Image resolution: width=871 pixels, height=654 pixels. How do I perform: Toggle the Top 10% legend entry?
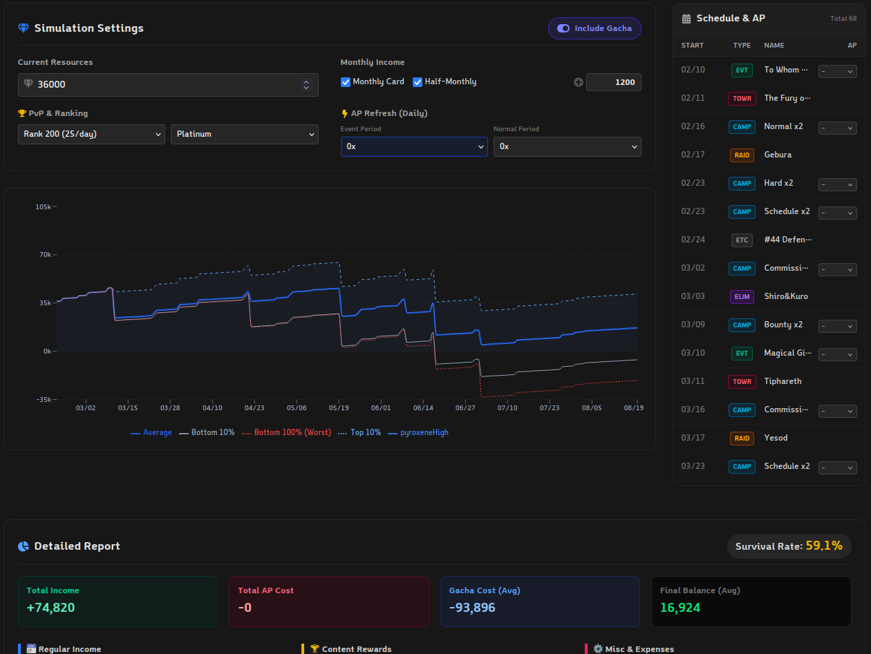pos(359,433)
